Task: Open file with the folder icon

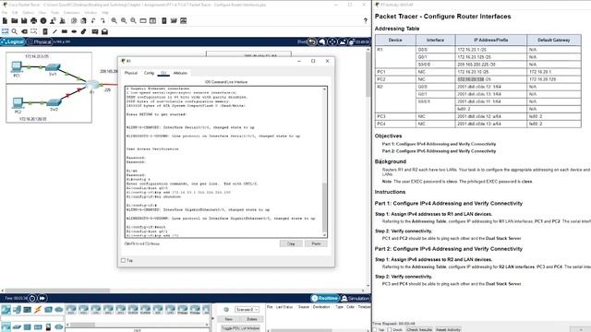Action: [x=15, y=20]
